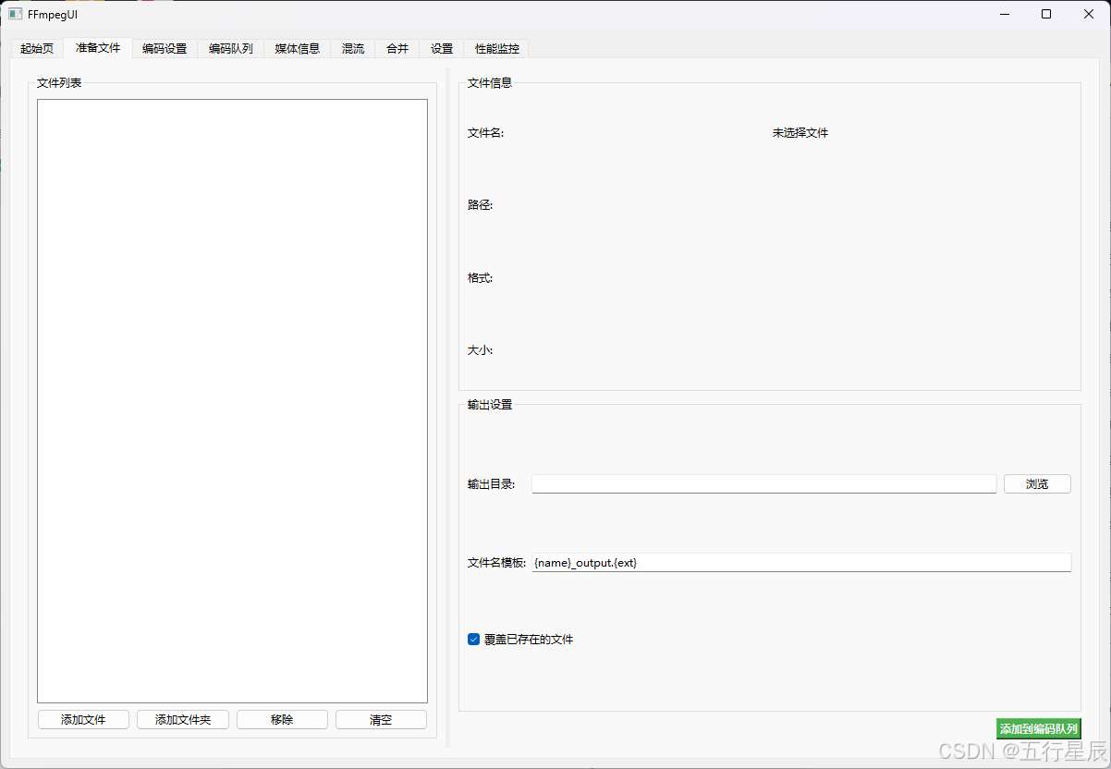Click the 文件名模板: label
Viewport: 1111px width, 769px height.
pyautogui.click(x=497, y=563)
